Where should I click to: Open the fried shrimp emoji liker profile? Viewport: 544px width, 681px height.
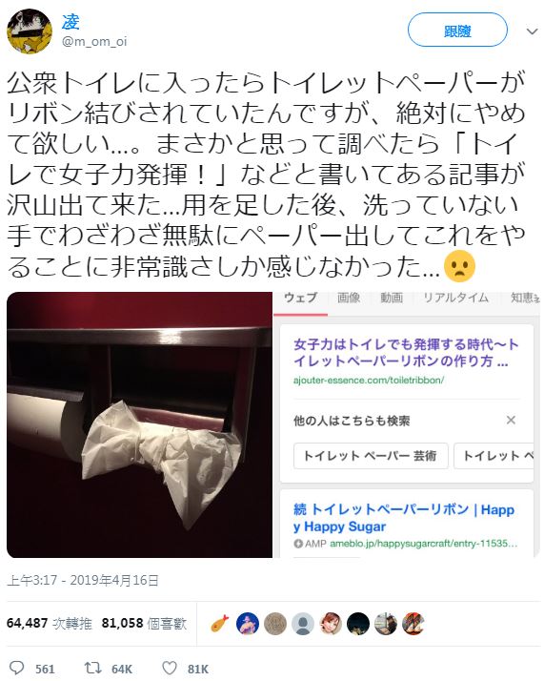[x=220, y=624]
